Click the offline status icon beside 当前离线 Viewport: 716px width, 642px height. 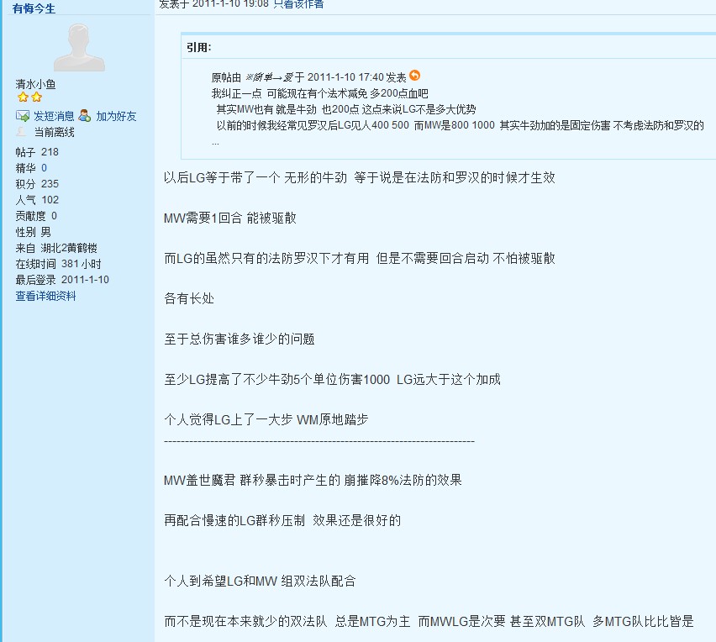click(21, 132)
